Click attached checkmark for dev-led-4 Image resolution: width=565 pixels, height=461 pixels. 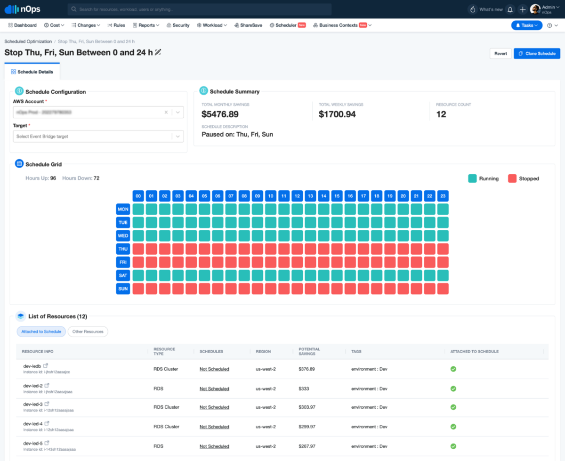453,427
